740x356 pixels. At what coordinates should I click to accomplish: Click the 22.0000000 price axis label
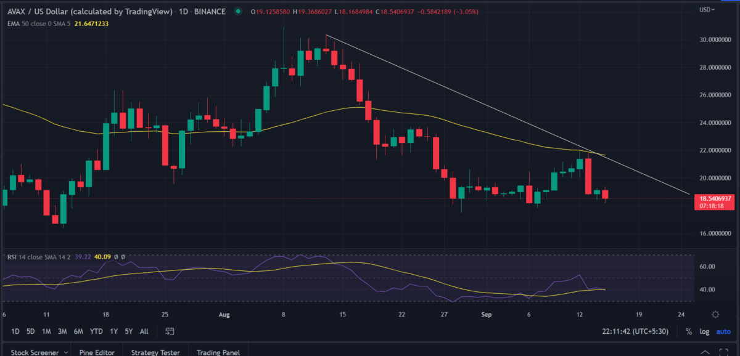click(x=715, y=150)
